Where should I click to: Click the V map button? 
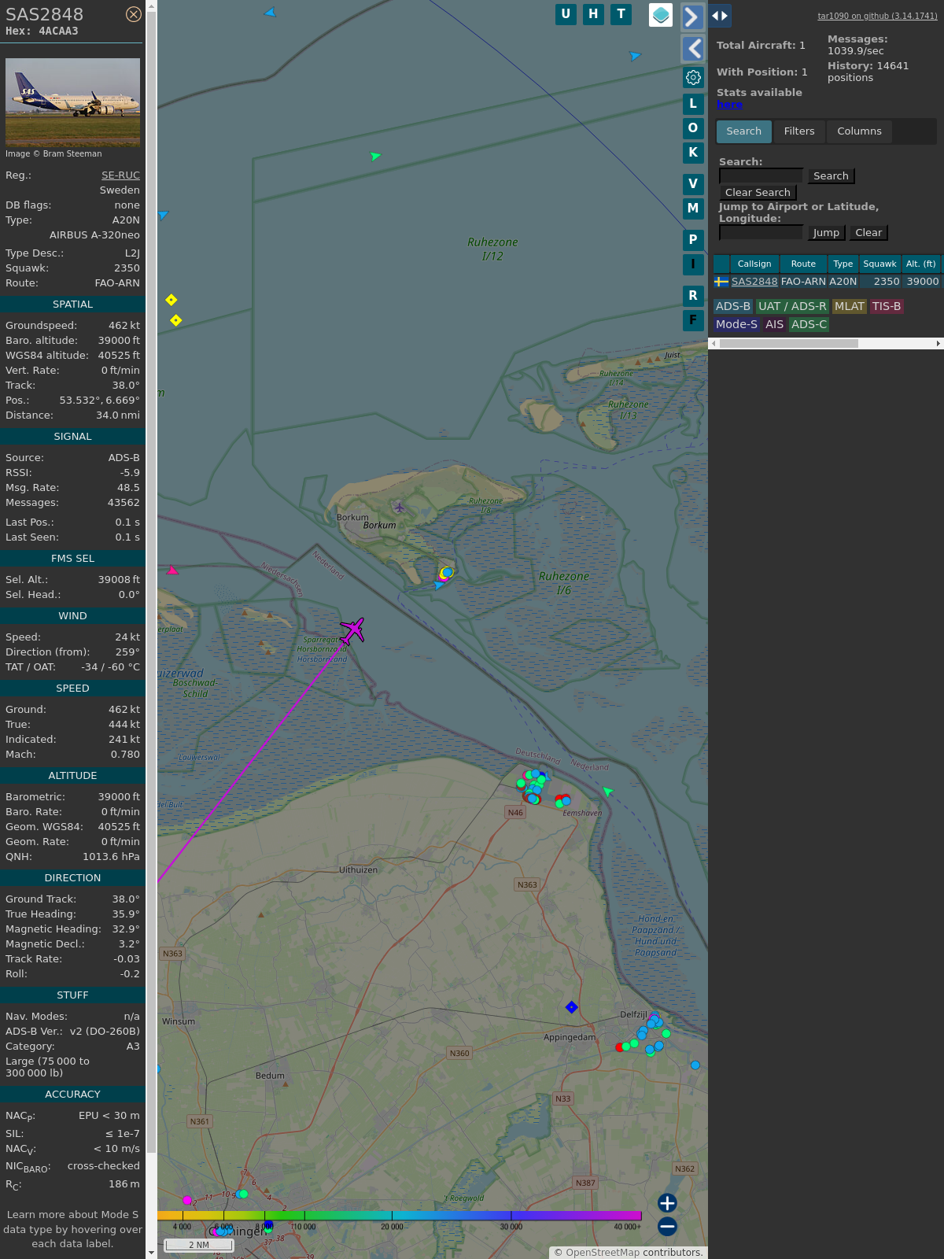(x=693, y=183)
